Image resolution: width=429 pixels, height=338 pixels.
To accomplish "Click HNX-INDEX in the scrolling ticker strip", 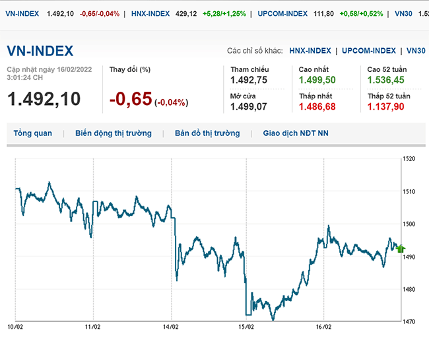I will tap(150, 13).
